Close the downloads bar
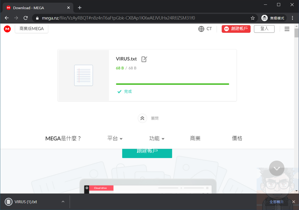The height and width of the screenshot is (210, 299). tap(293, 202)
